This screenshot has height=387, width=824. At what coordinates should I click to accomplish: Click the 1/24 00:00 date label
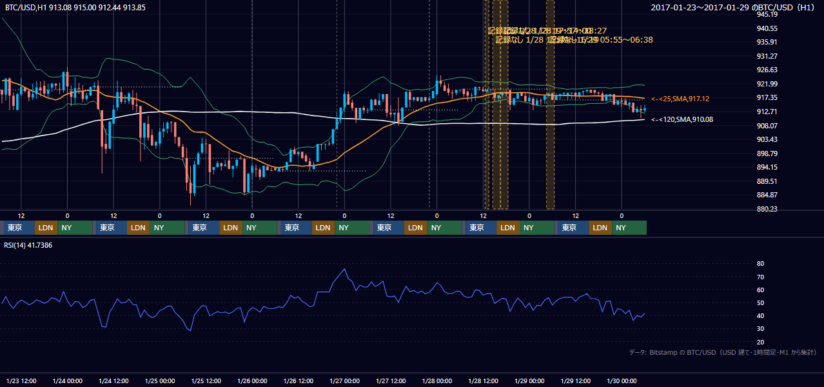66,380
